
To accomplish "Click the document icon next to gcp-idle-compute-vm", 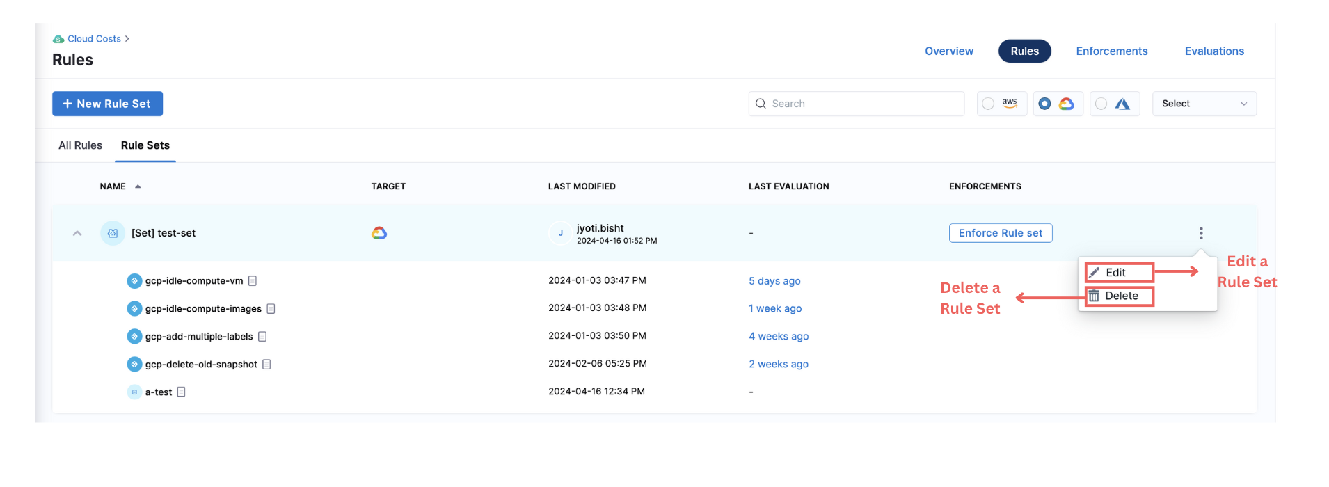I will (x=253, y=281).
